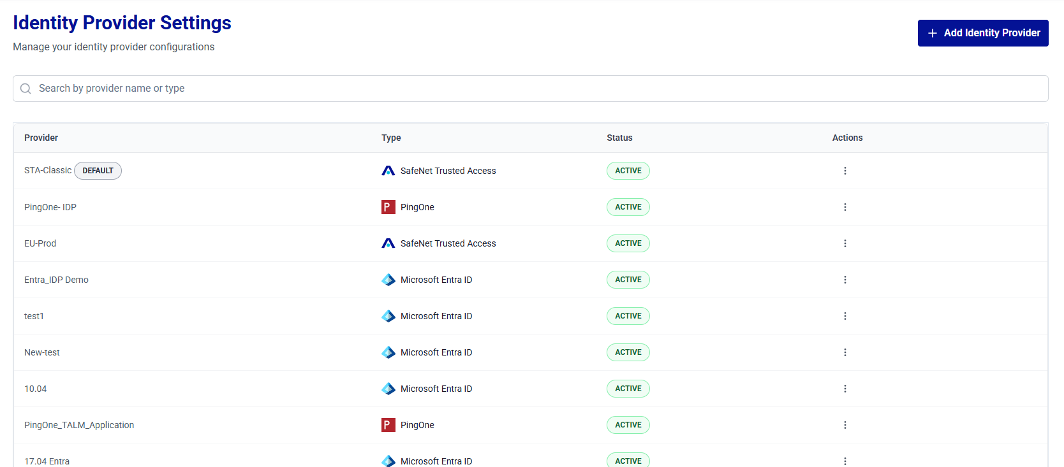Screen dimensions: 1064x467
Task: Click SafeNet logo icon in STA-Classic row
Action: [x=388, y=171]
